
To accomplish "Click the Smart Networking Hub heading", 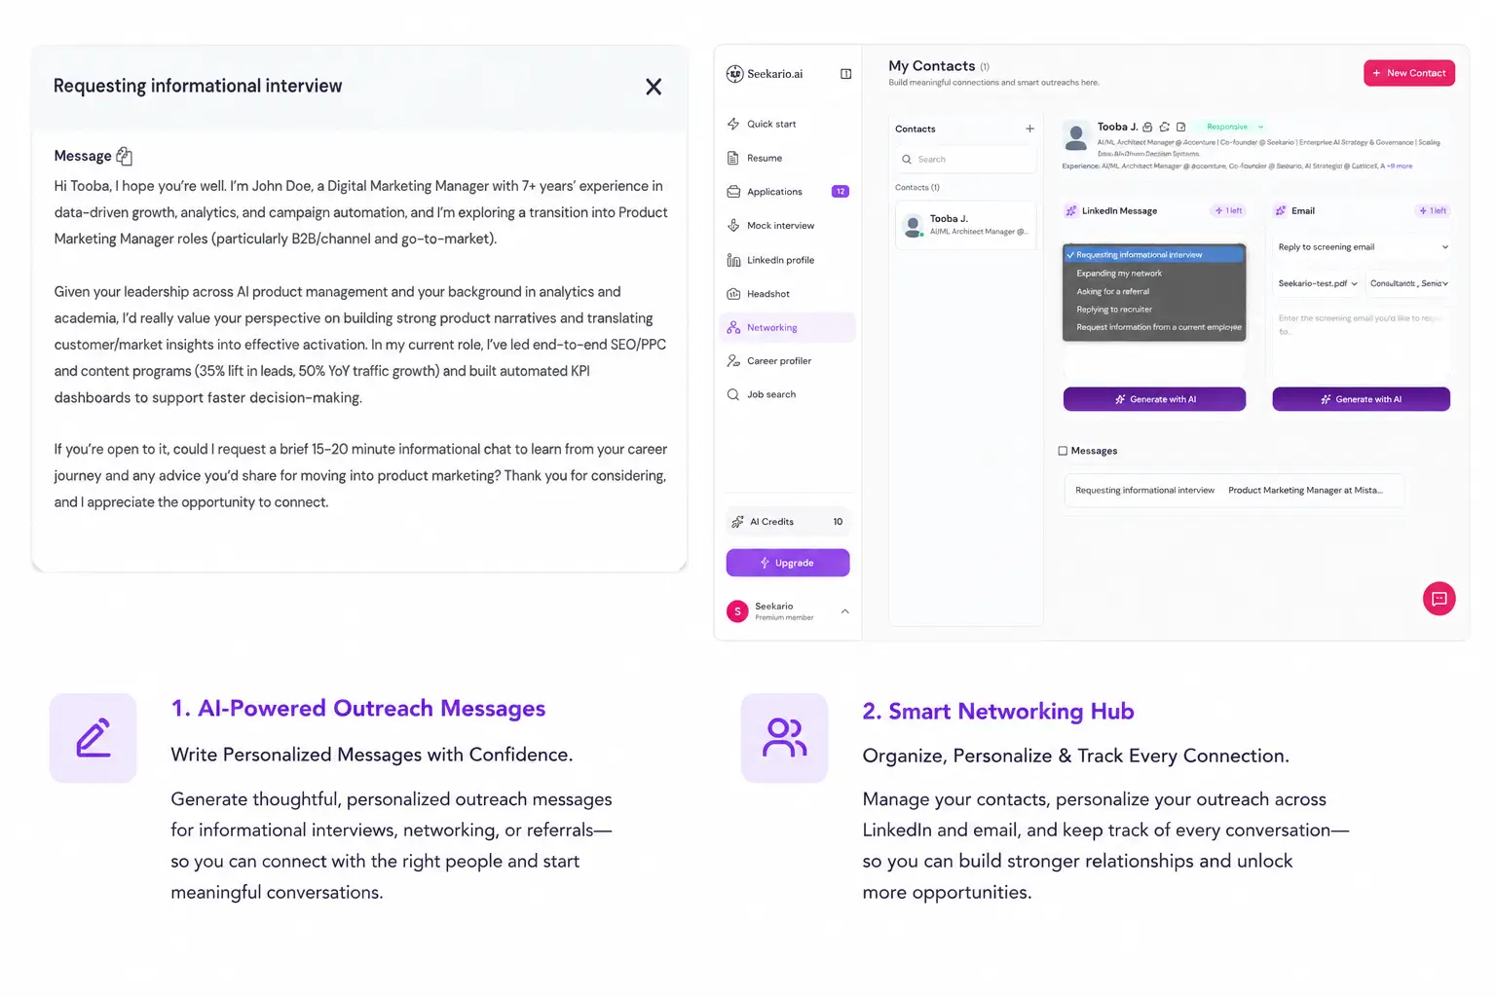I will [998, 712].
